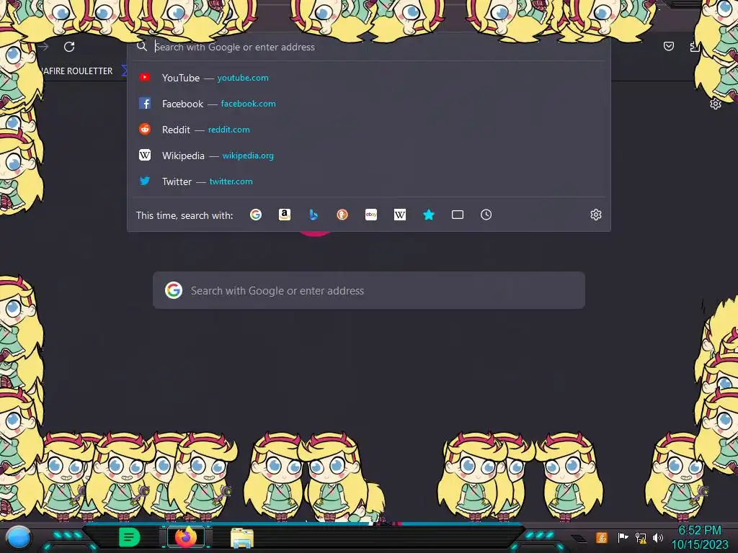Open new tab personalize gear icon
The image size is (738, 553).
(x=716, y=104)
